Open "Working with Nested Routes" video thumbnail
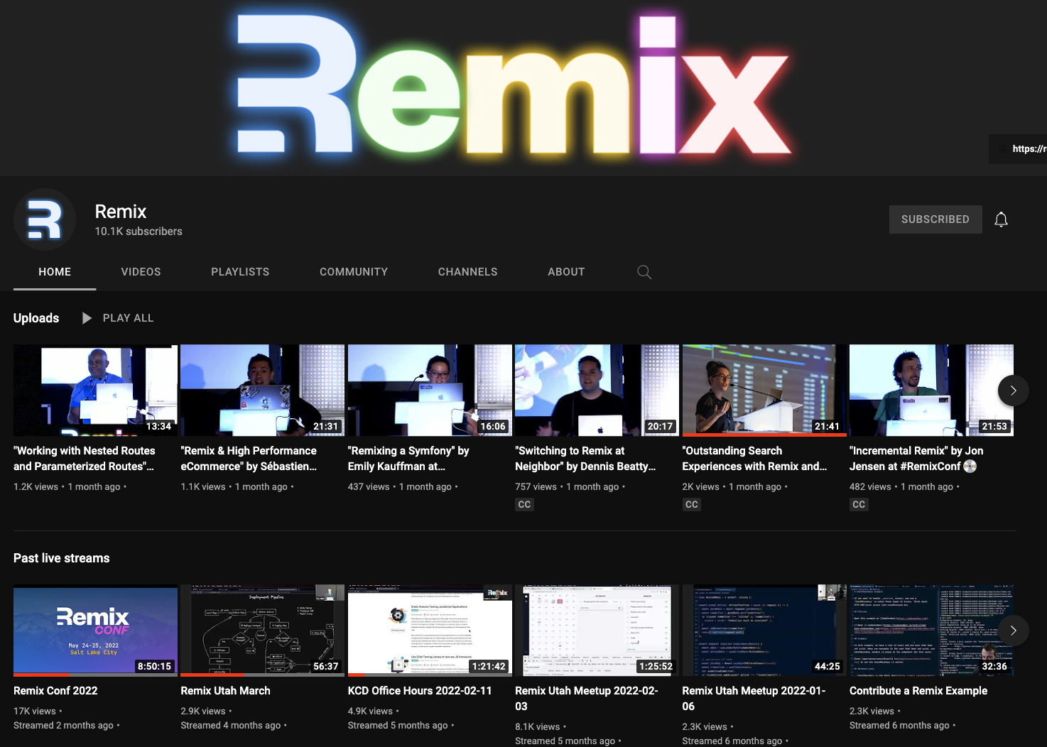The image size is (1047, 747). point(95,391)
